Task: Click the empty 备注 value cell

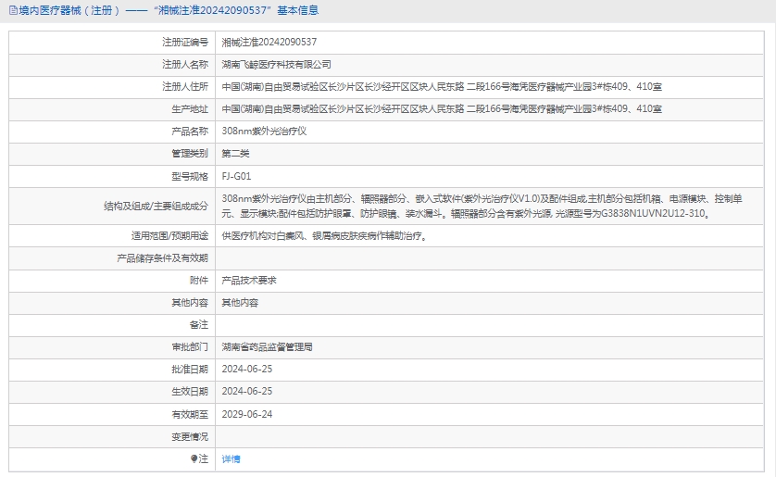Action: pyautogui.click(x=491, y=324)
